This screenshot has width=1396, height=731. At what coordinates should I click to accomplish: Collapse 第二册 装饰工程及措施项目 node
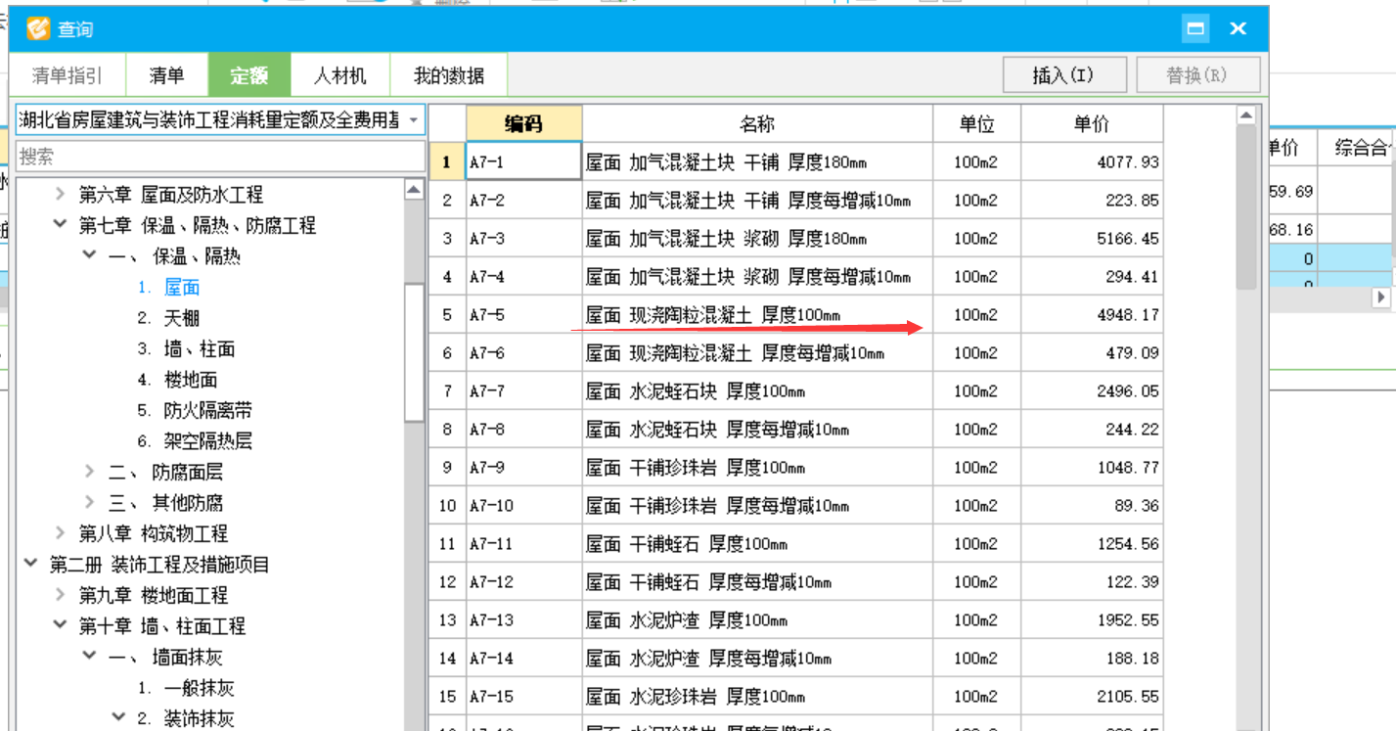(31, 564)
